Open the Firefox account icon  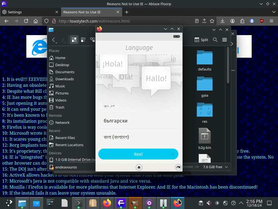coord(232,21)
